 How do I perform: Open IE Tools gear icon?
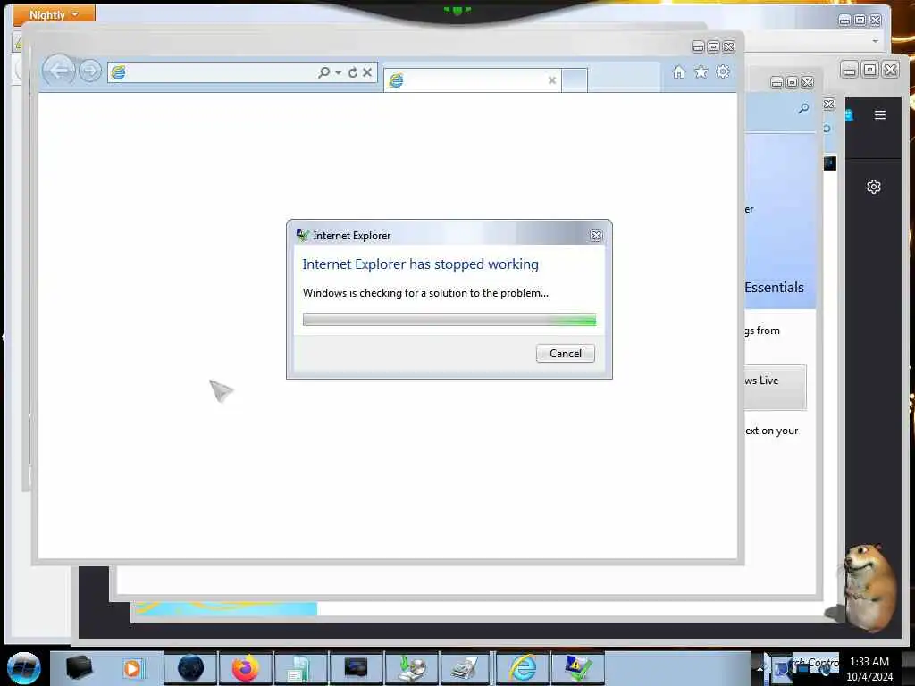point(723,71)
